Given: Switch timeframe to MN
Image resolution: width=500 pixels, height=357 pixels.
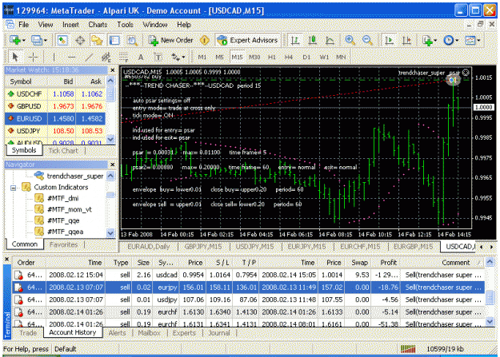Looking at the screenshot, I should coord(341,57).
